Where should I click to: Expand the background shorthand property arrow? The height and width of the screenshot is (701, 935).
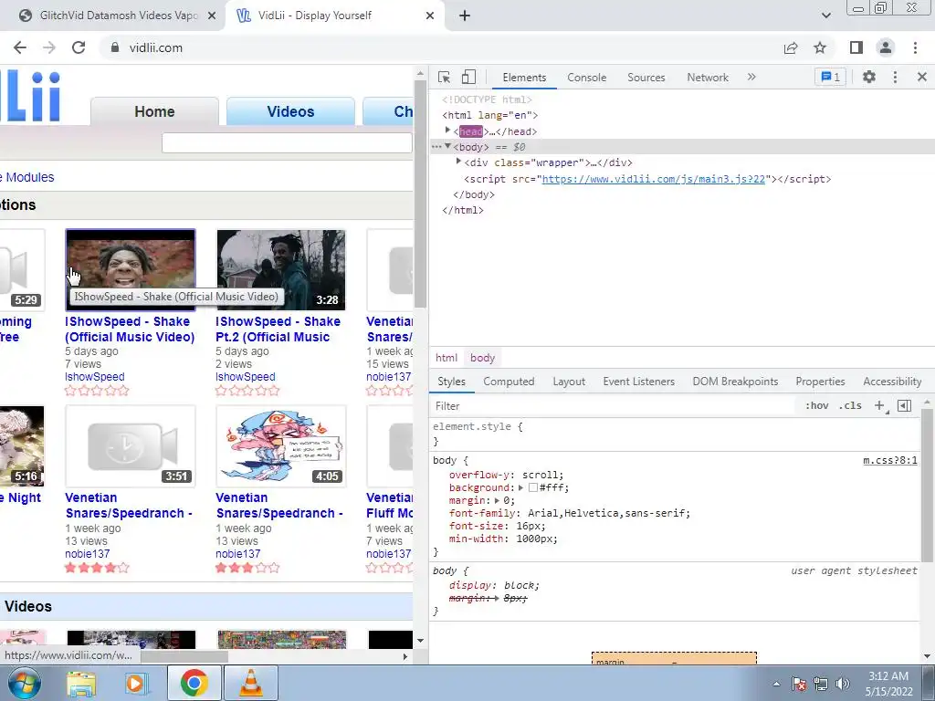click(520, 487)
